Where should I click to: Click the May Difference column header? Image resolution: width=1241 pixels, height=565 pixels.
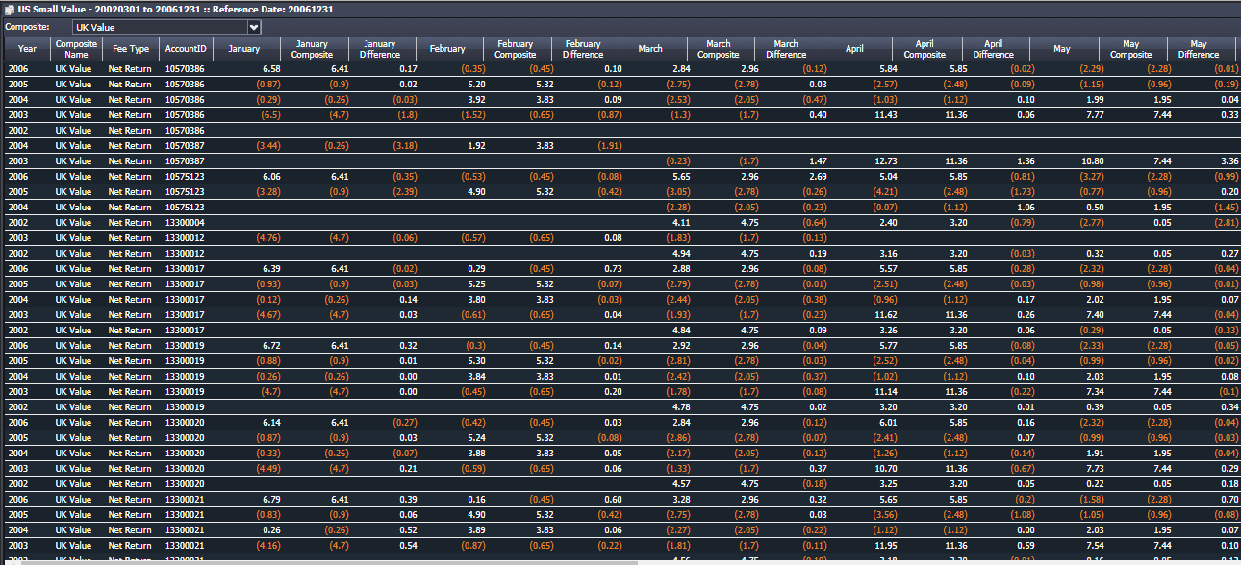[1200, 49]
